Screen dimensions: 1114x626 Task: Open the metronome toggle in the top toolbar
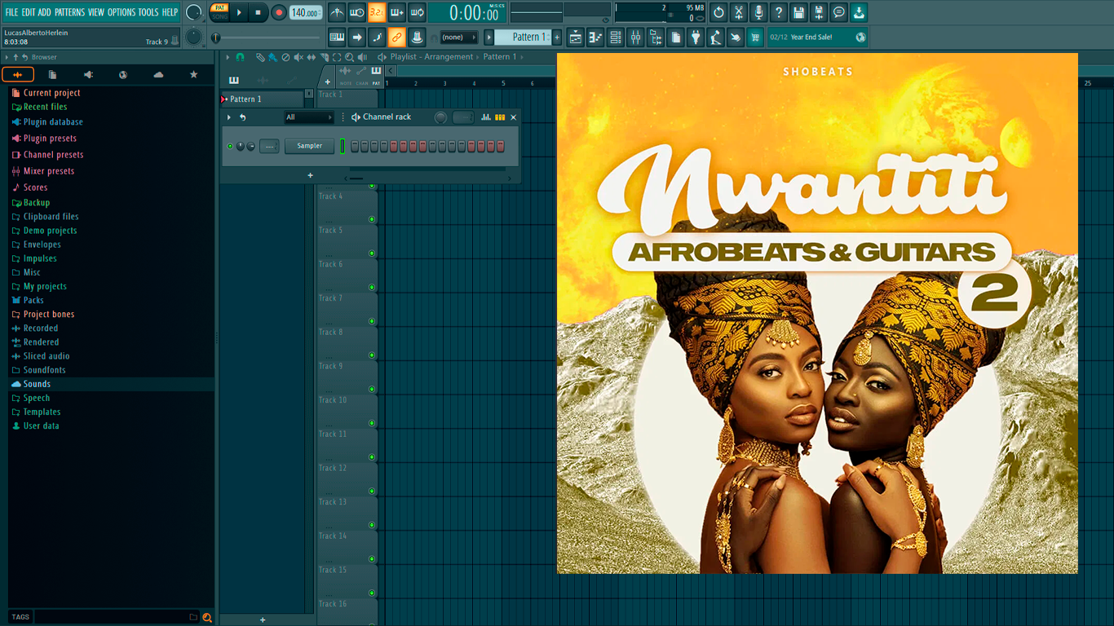click(337, 12)
